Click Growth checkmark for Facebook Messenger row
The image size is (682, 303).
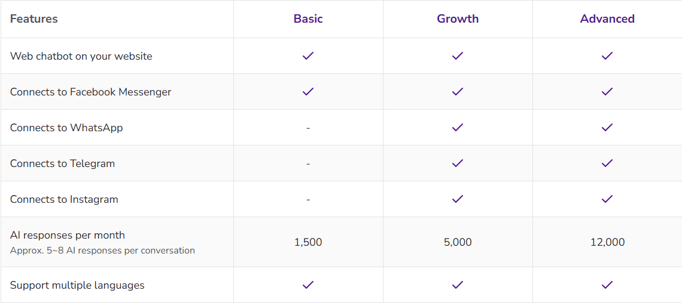(458, 92)
